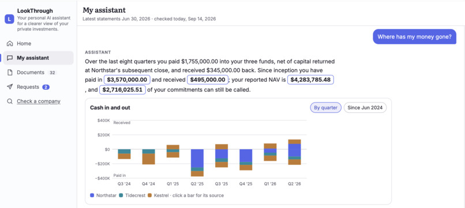This screenshot has width=465, height=208.
Task: Open the Check a company link
Action: click(x=39, y=101)
